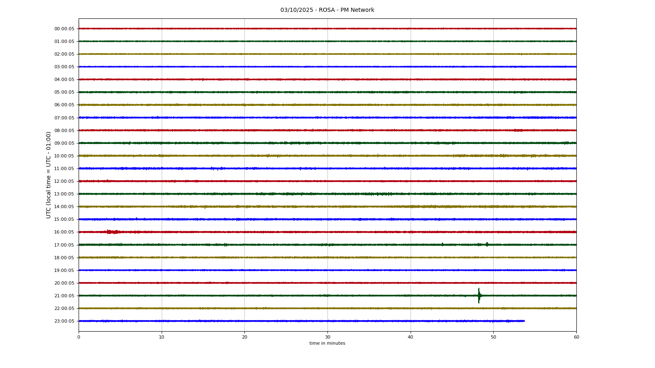This screenshot has width=655, height=368.
Task: Select the vertical "UTC (local time = UTC - 01:00)" axis label
Action: tap(49, 175)
